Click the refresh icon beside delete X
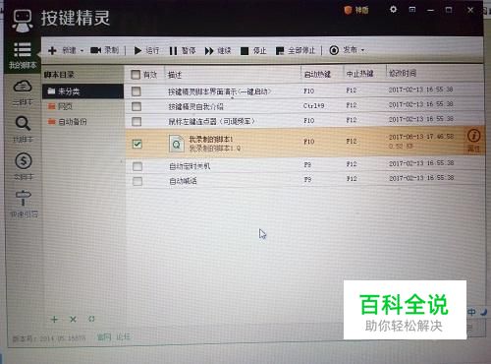The width and height of the screenshot is (491, 364). click(91, 319)
